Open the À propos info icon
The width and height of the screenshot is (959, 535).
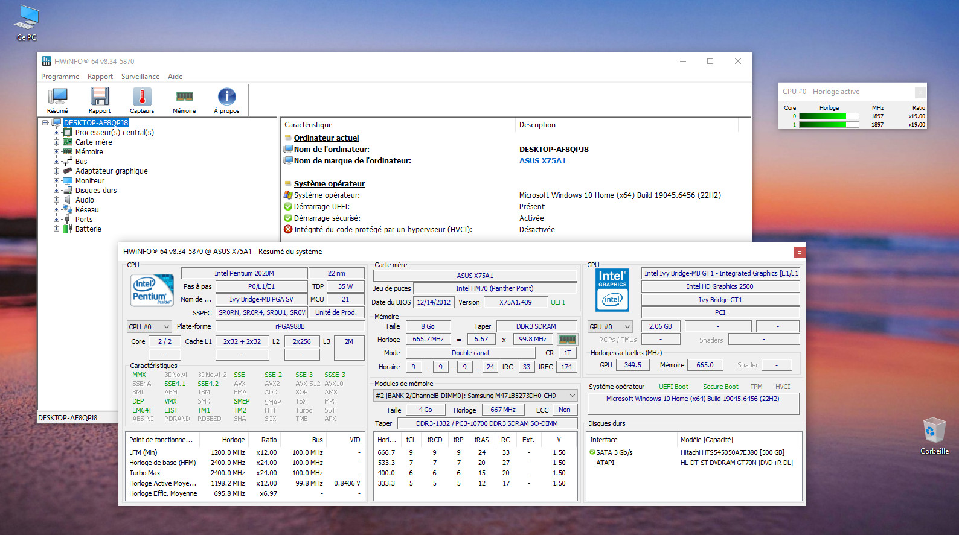pyautogui.click(x=226, y=100)
